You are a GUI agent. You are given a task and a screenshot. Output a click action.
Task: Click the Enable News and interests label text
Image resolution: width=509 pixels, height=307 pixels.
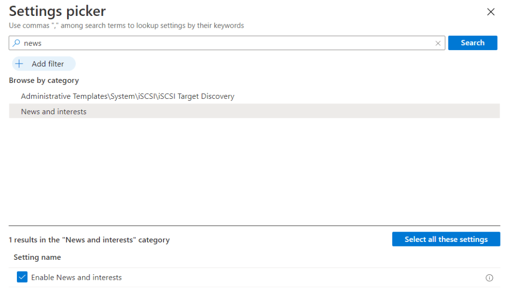coord(76,278)
